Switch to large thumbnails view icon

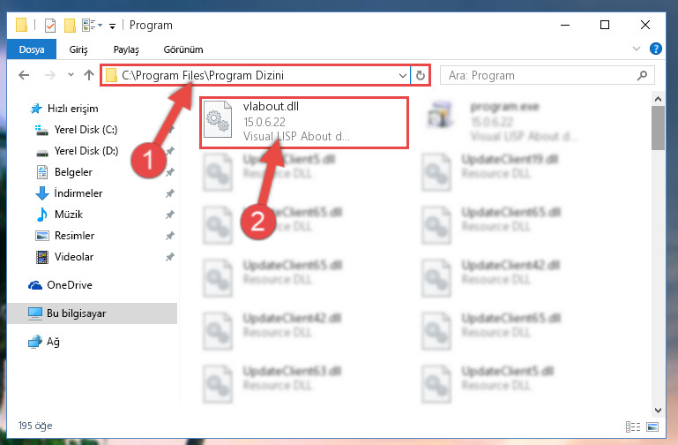click(652, 426)
